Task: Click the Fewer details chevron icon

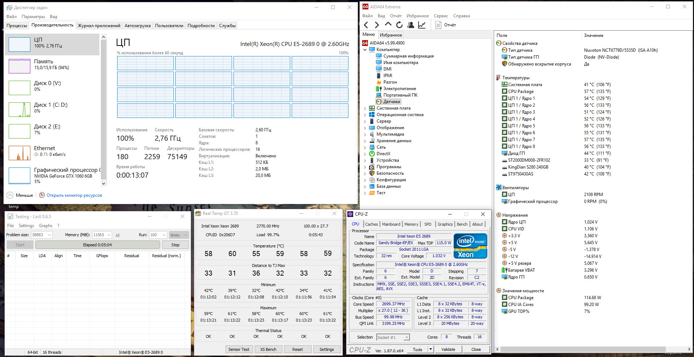Action: [10, 195]
